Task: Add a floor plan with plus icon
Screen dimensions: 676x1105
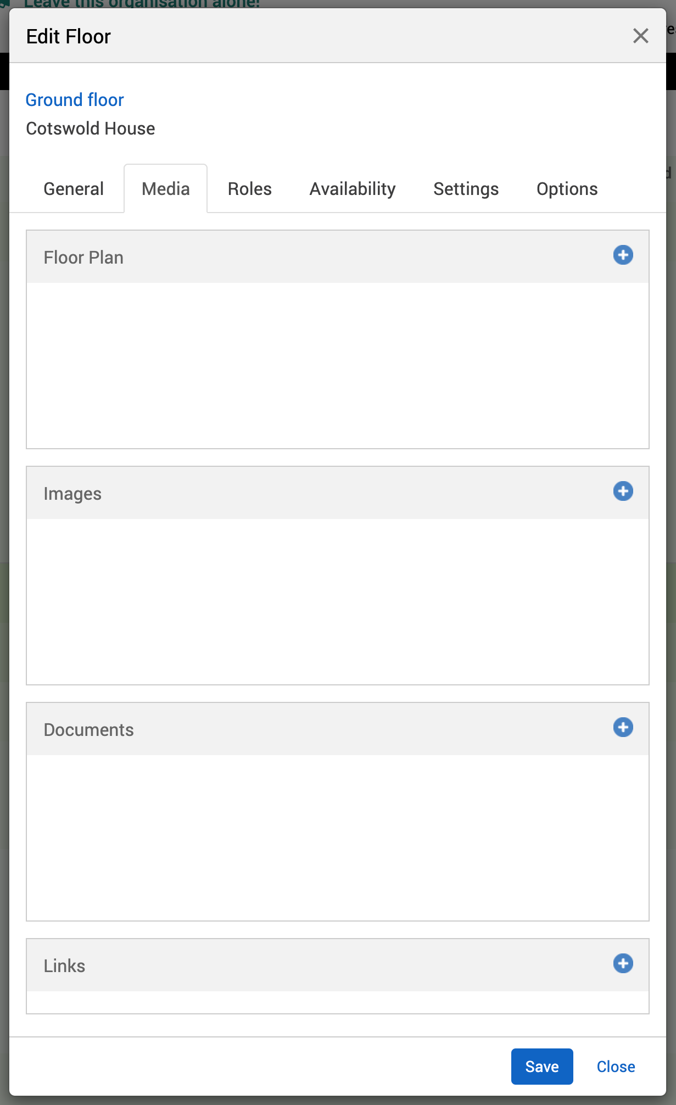Action: [623, 255]
